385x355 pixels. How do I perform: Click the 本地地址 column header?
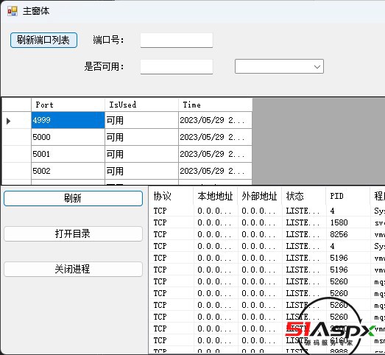[x=216, y=196]
